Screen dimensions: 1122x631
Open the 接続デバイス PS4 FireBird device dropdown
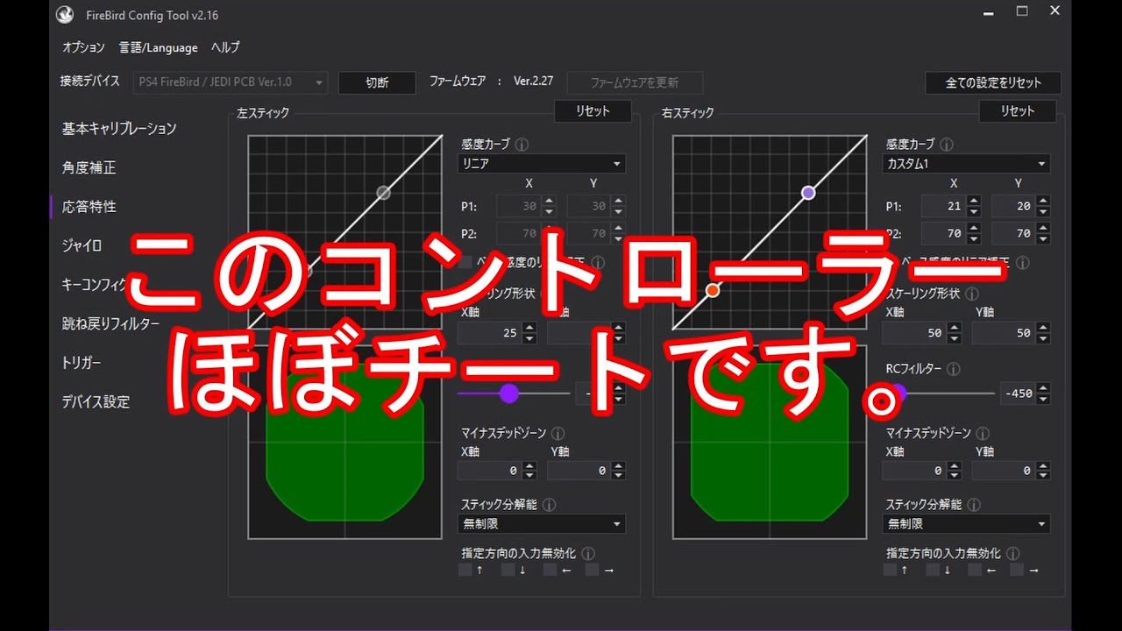[231, 82]
